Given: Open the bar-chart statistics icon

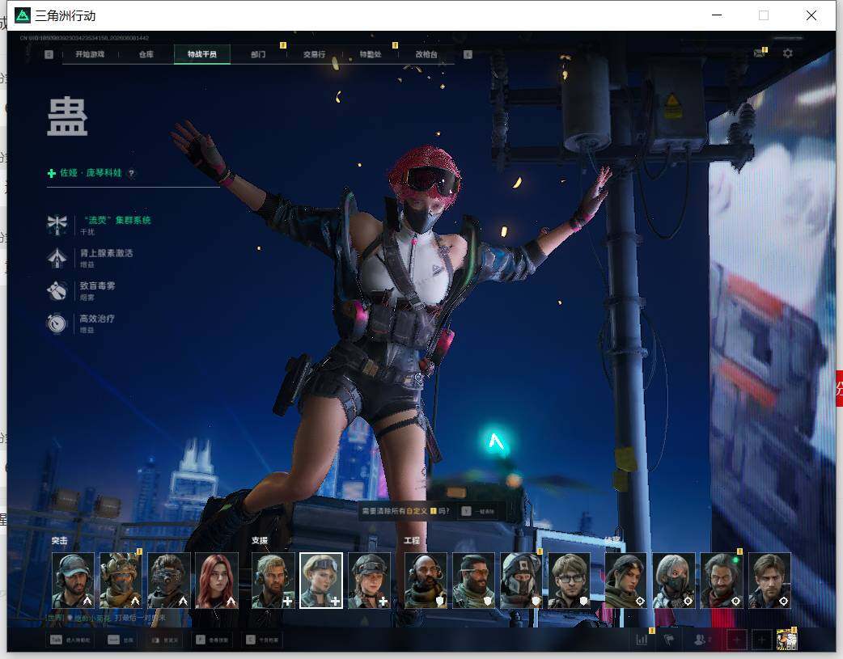Looking at the screenshot, I should [x=642, y=640].
